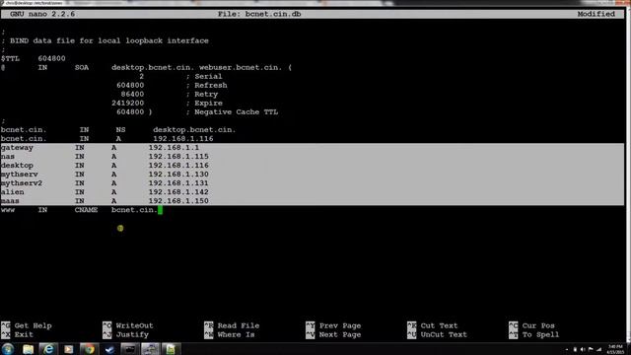Click the mythserv2 IP 192.168.1.131

point(178,183)
